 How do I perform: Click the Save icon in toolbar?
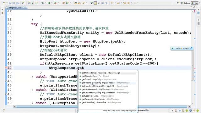pos(10,3)
